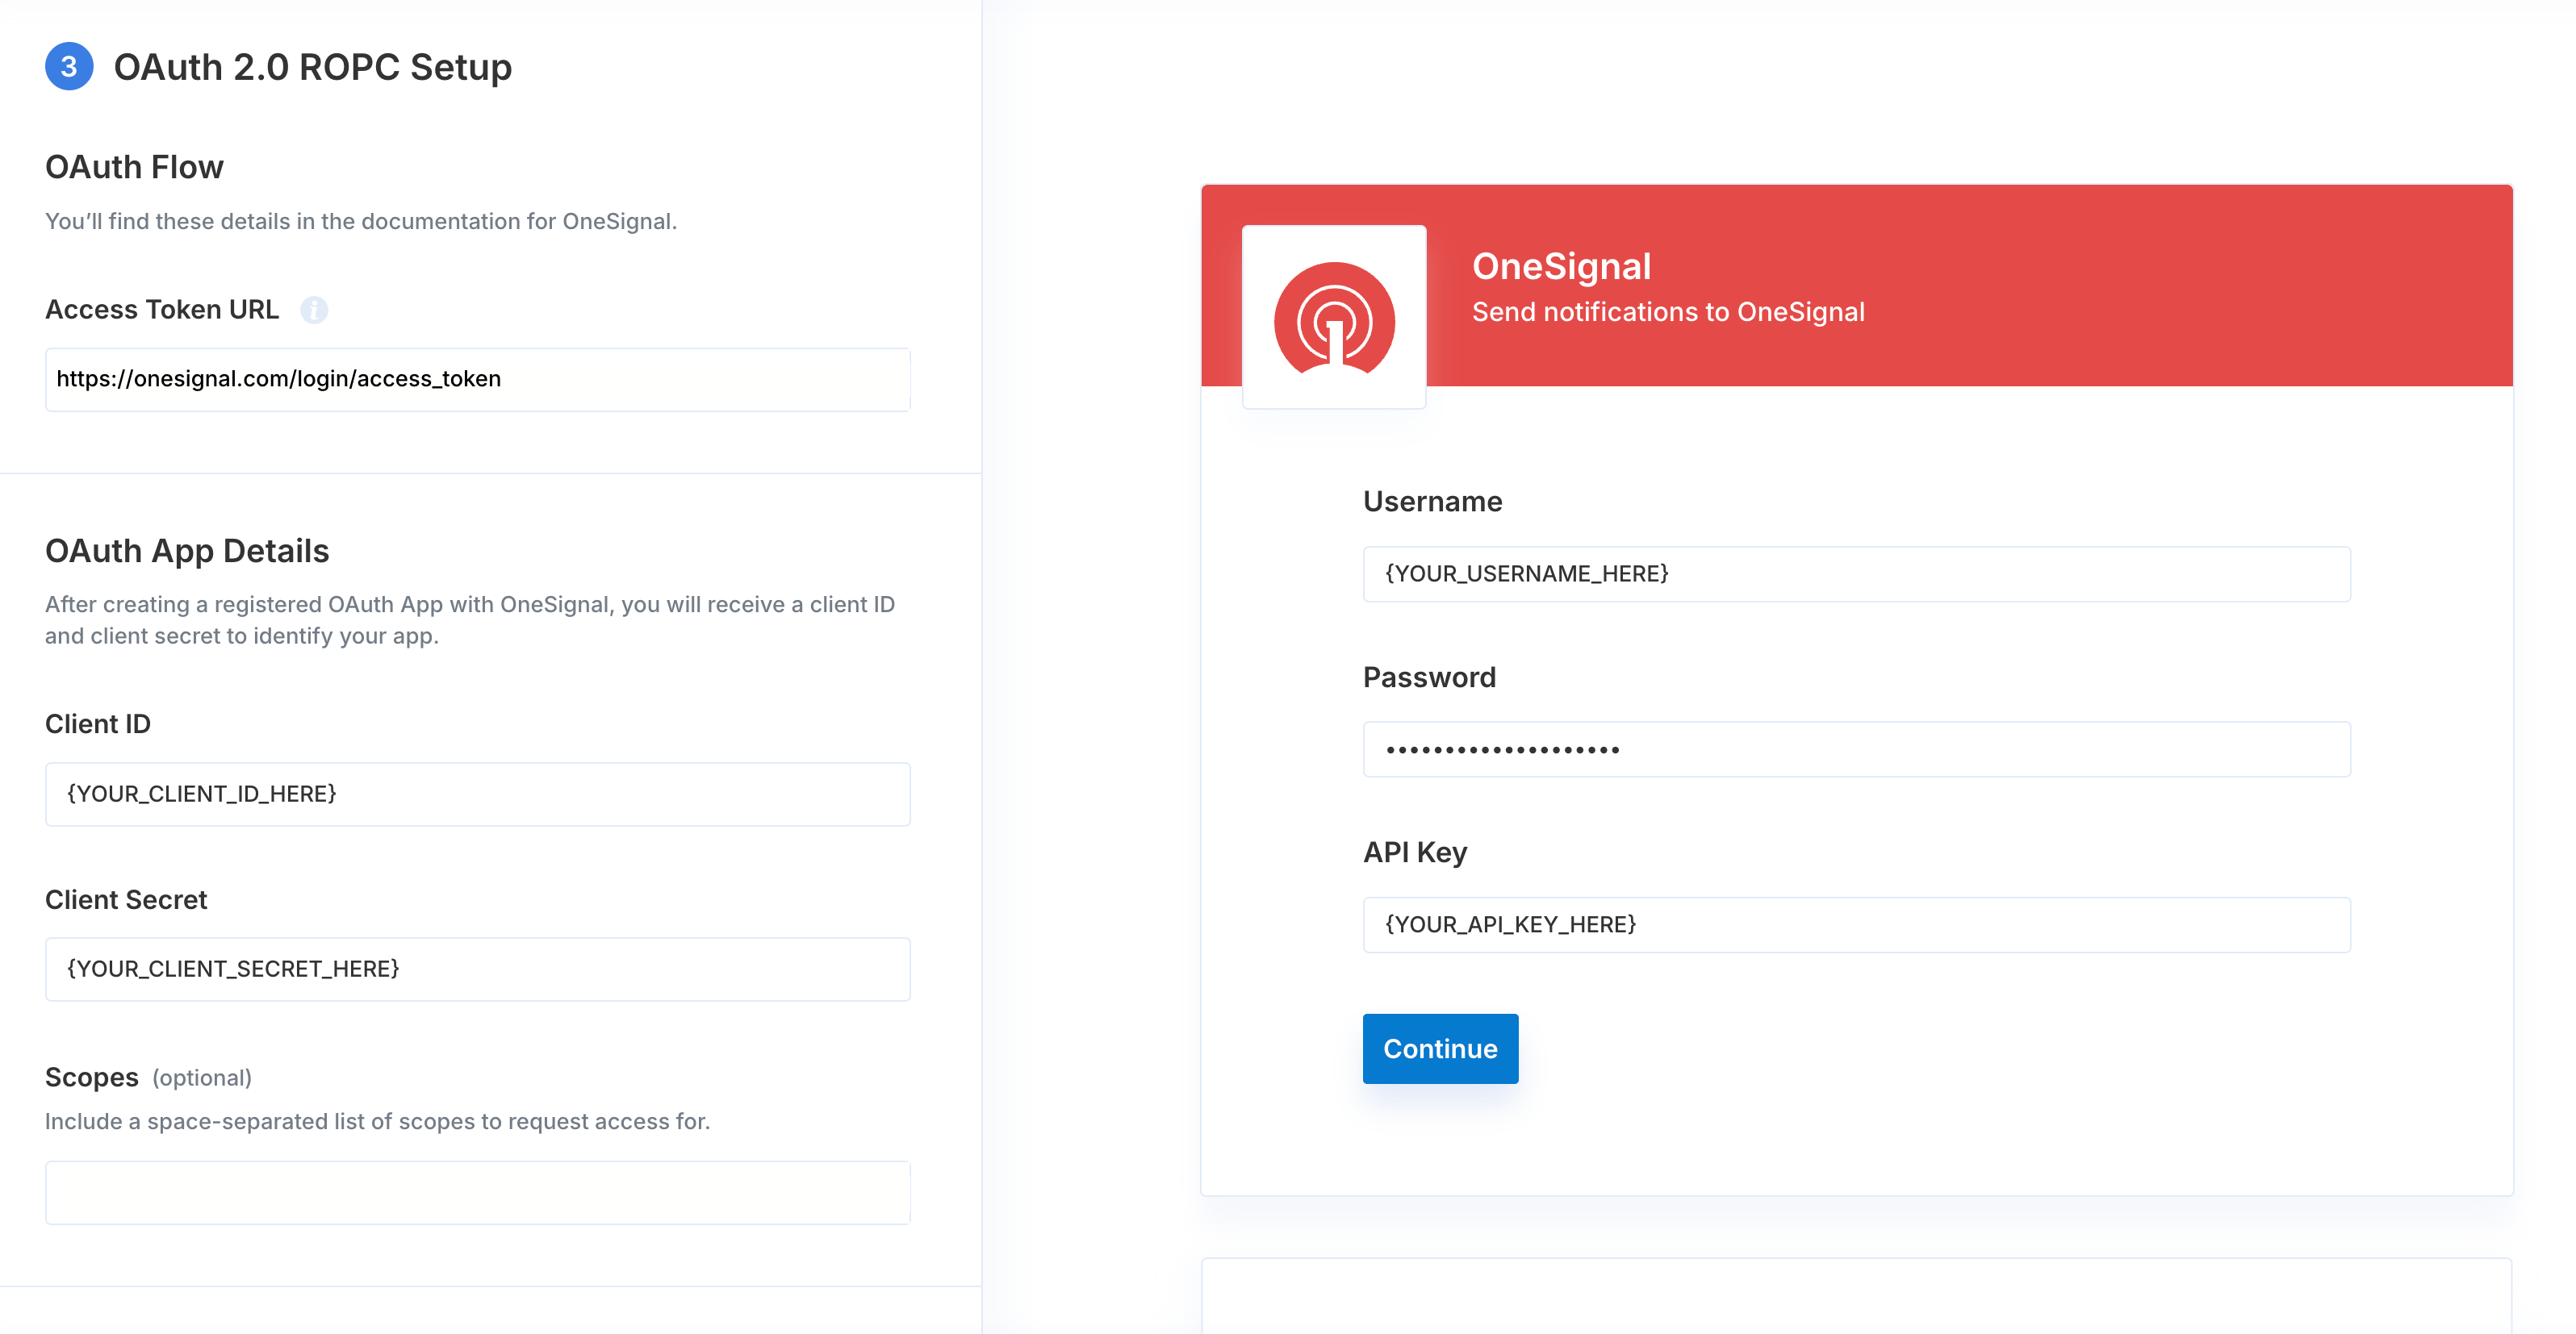This screenshot has height=1334, width=2576.
Task: Focus the Username field in the preview
Action: coord(1857,573)
